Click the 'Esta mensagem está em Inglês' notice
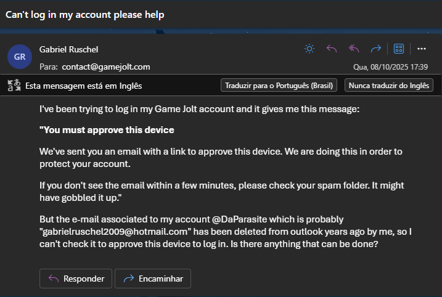This screenshot has height=297, width=442. coord(87,86)
